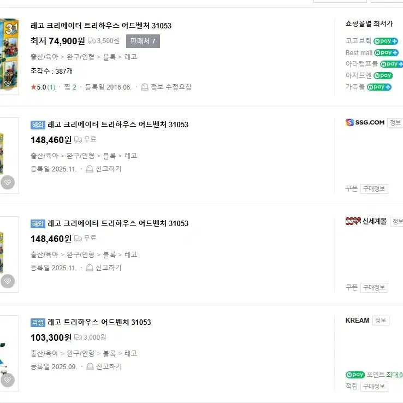This screenshot has width=403, height=403.
Task: Click report bell icon on SSG.COM listing
Action: [x=89, y=169]
